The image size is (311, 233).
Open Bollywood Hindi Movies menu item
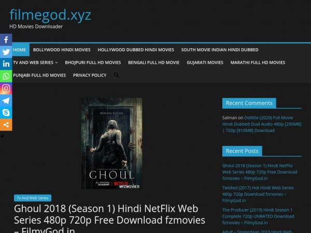click(x=62, y=50)
